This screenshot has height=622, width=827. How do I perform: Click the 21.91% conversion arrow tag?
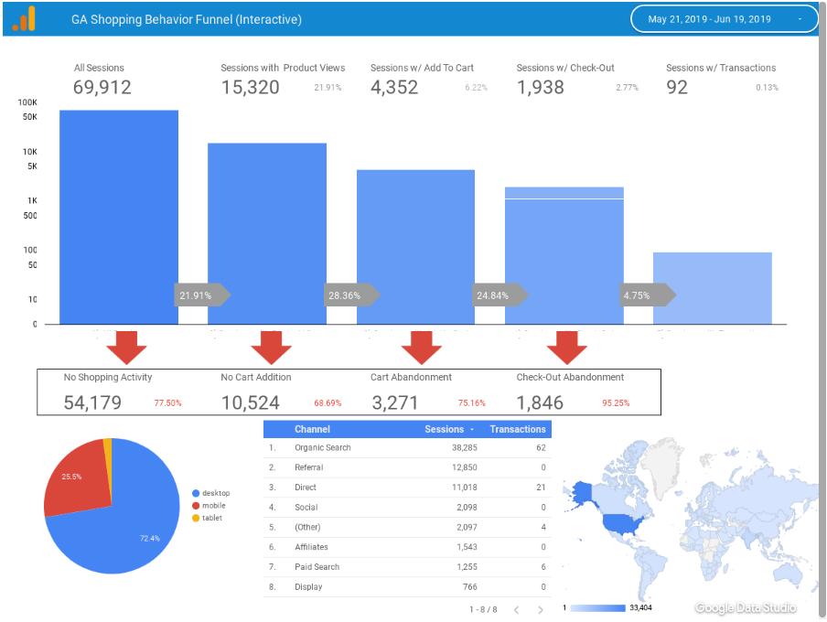coord(202,295)
